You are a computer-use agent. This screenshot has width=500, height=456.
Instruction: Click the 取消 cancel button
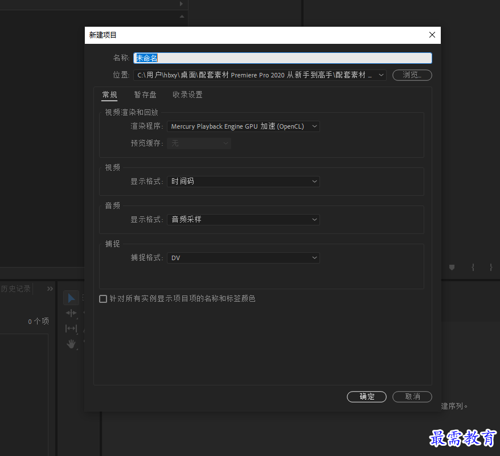pos(412,397)
